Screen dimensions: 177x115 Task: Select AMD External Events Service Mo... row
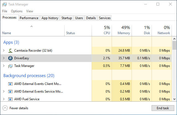[86, 92]
